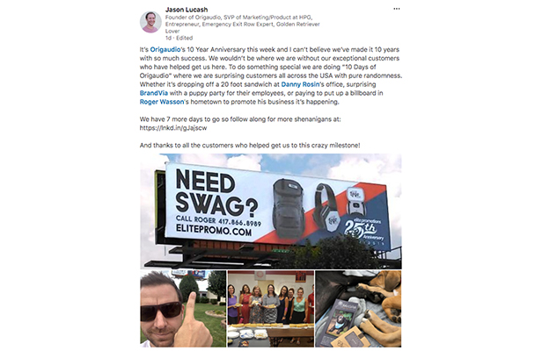
Task: Click the headphones shown on the billboard
Action: coord(326,208)
